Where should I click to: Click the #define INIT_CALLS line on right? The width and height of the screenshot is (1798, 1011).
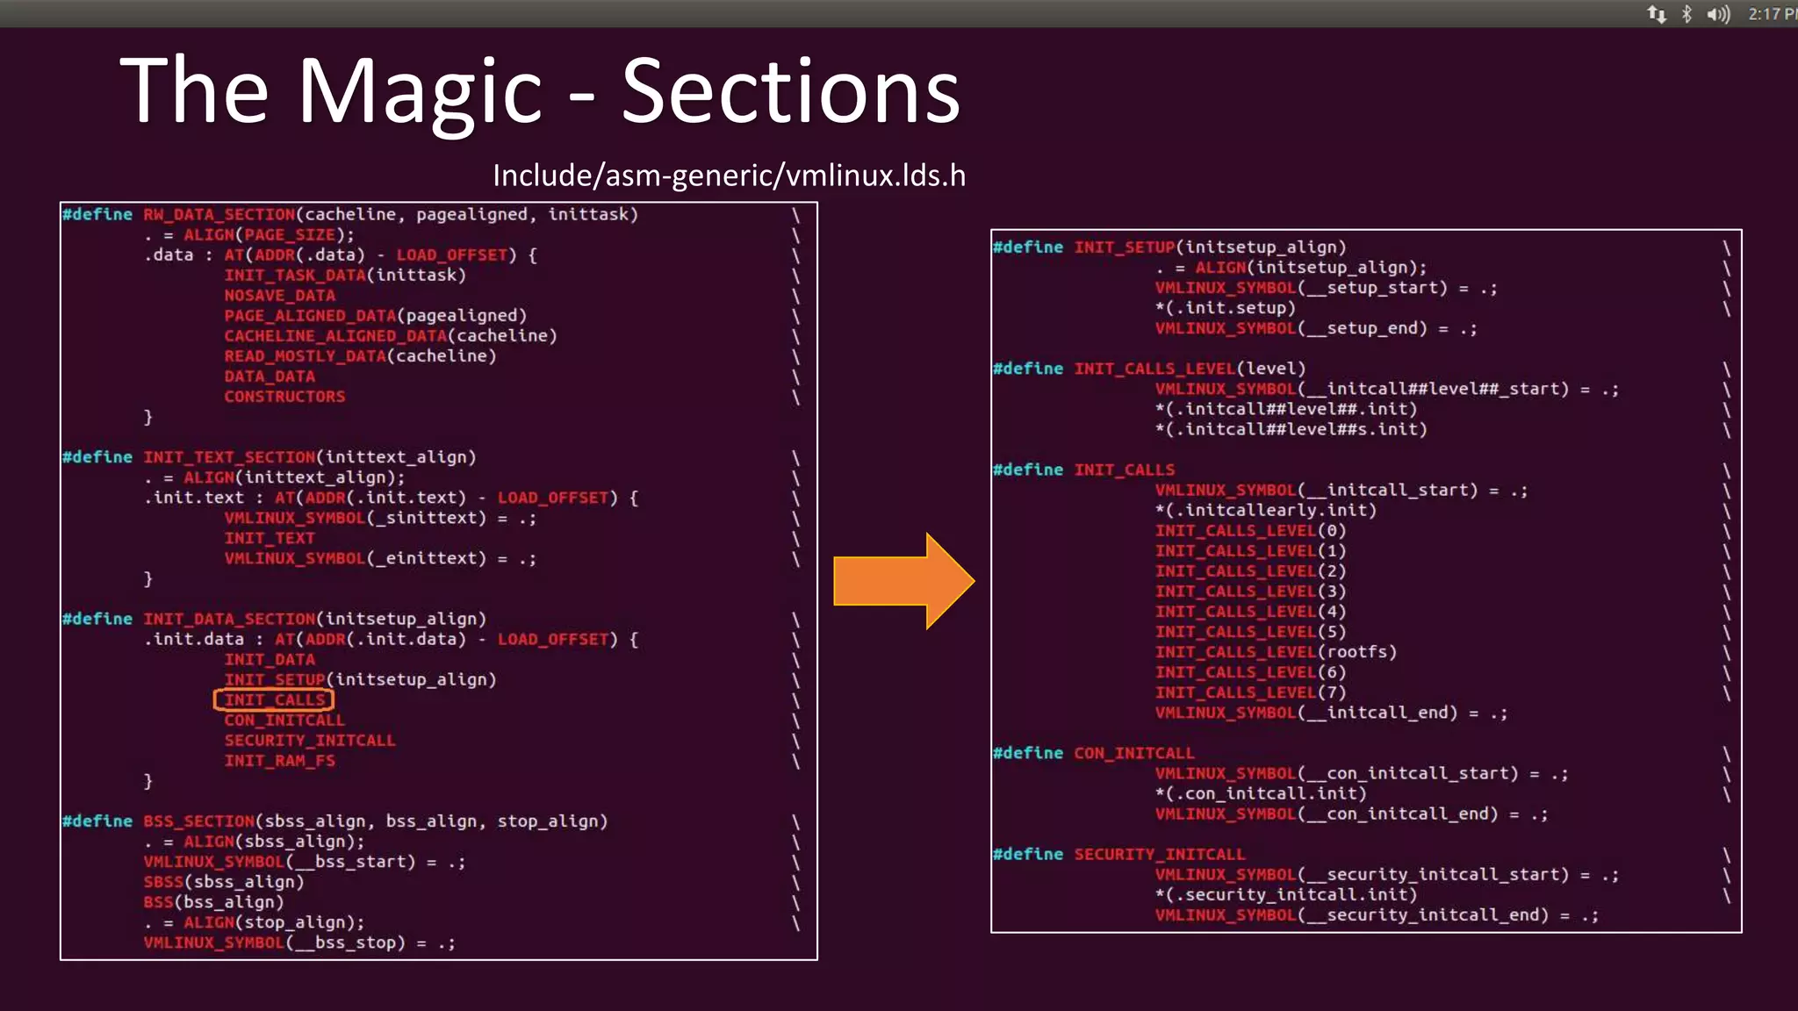(x=1083, y=470)
